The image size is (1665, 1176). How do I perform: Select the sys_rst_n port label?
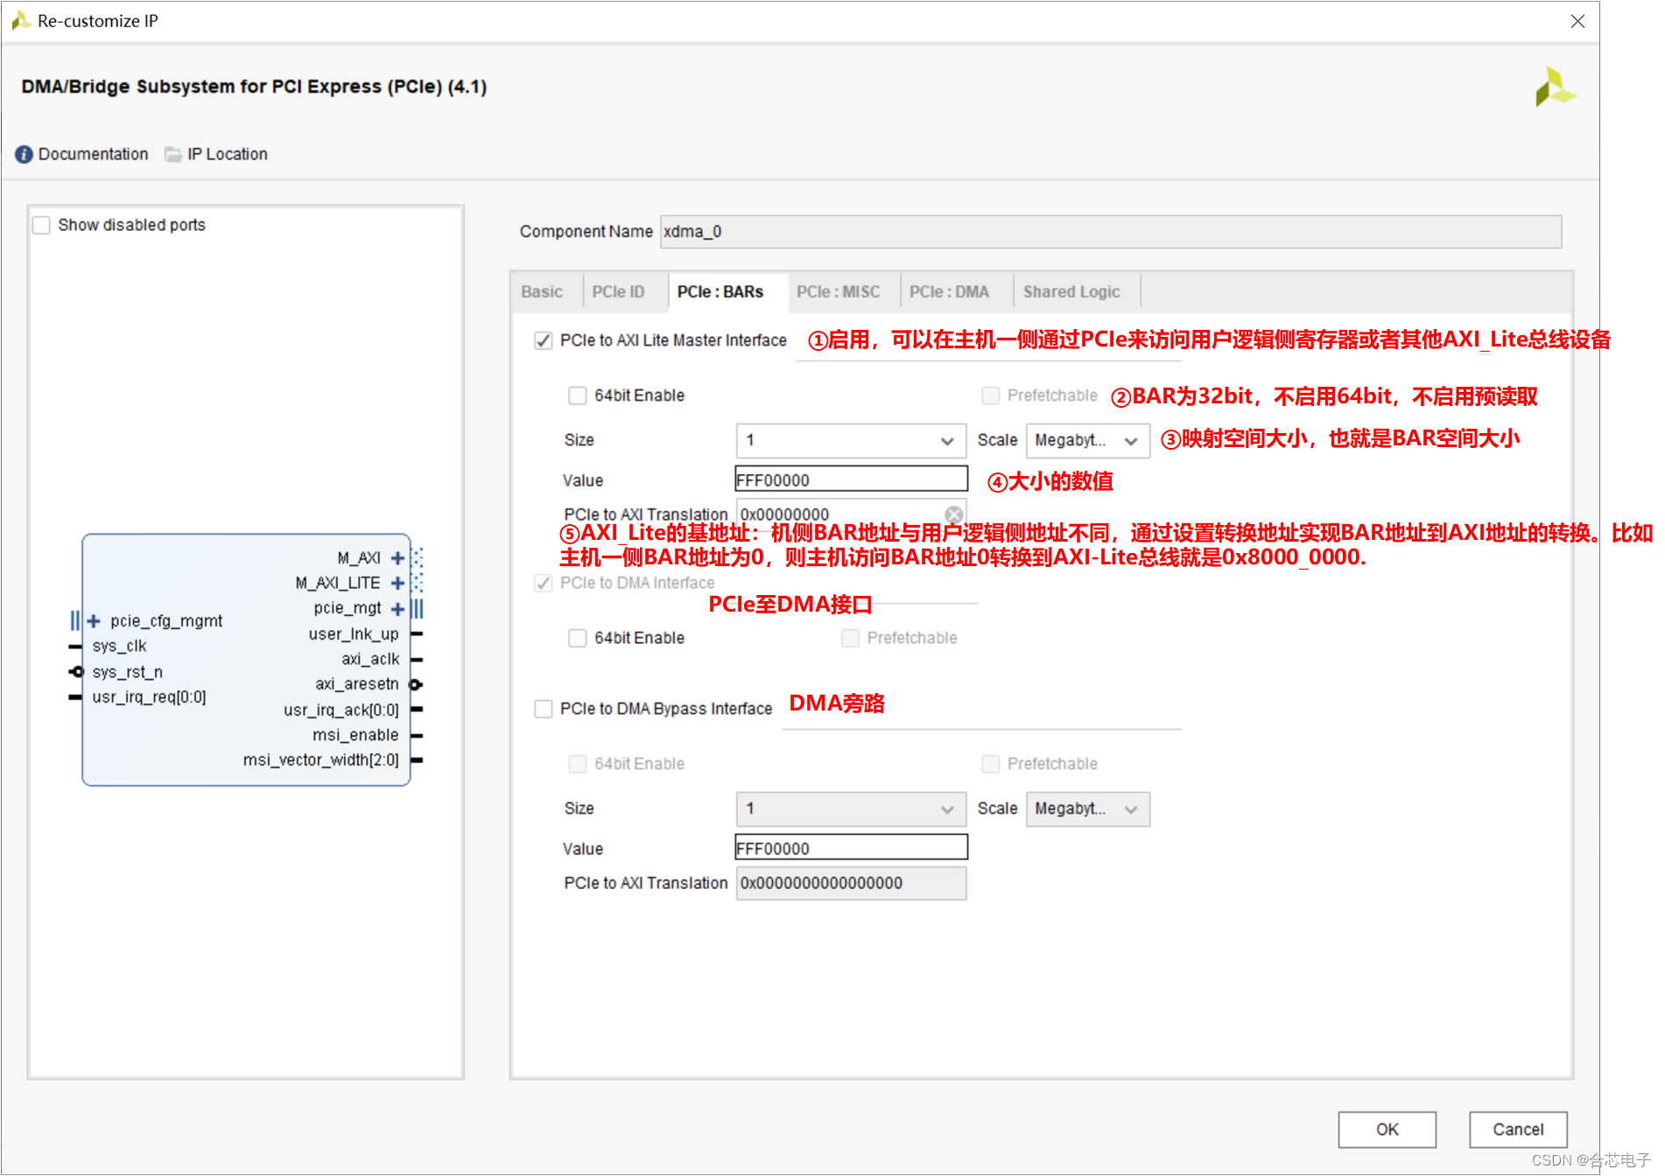click(127, 672)
